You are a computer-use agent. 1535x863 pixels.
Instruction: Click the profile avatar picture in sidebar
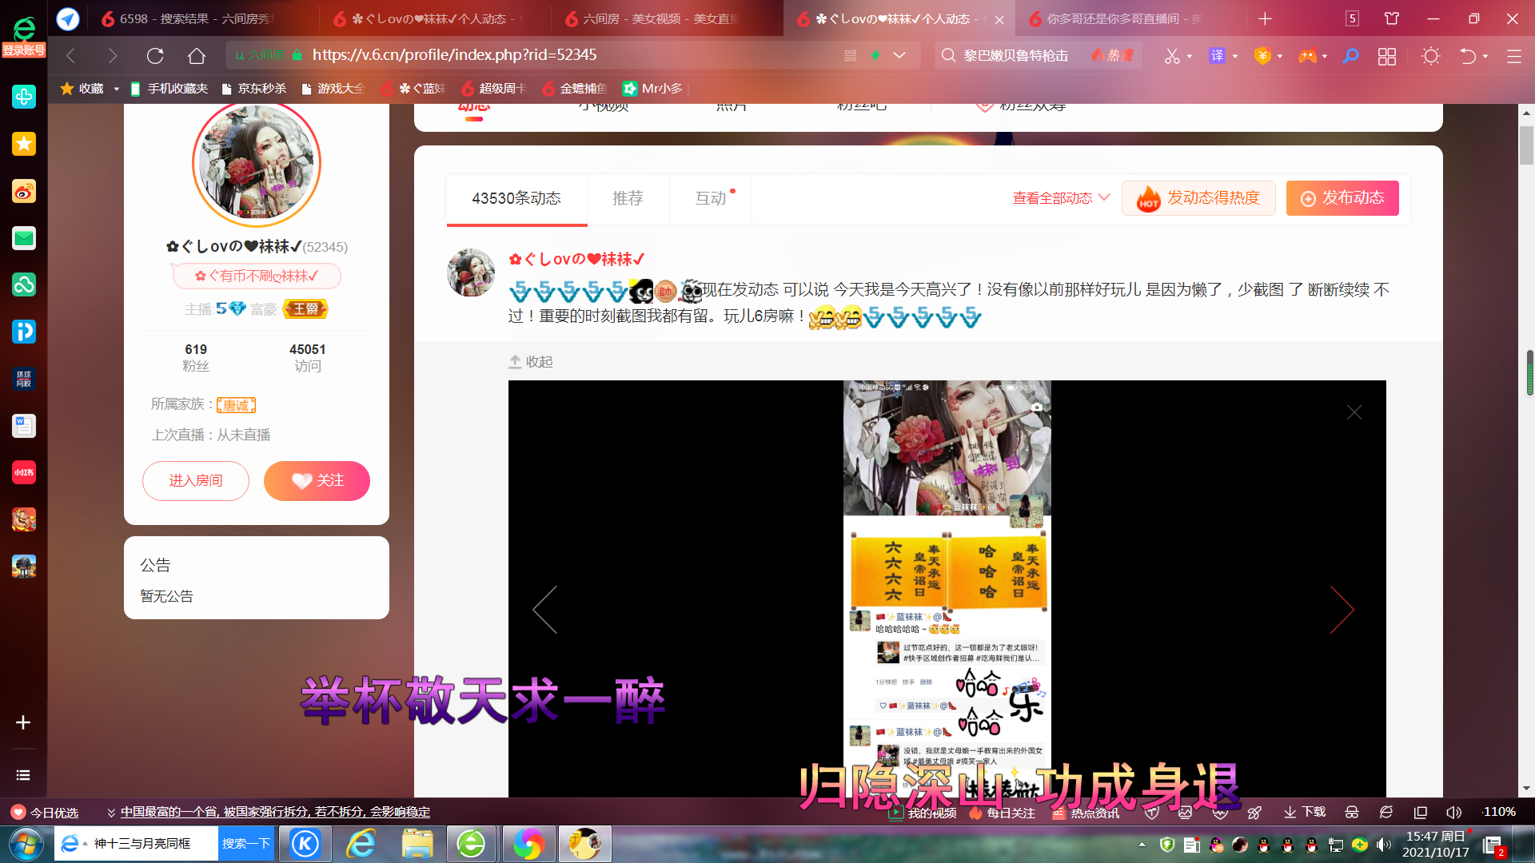click(x=257, y=164)
